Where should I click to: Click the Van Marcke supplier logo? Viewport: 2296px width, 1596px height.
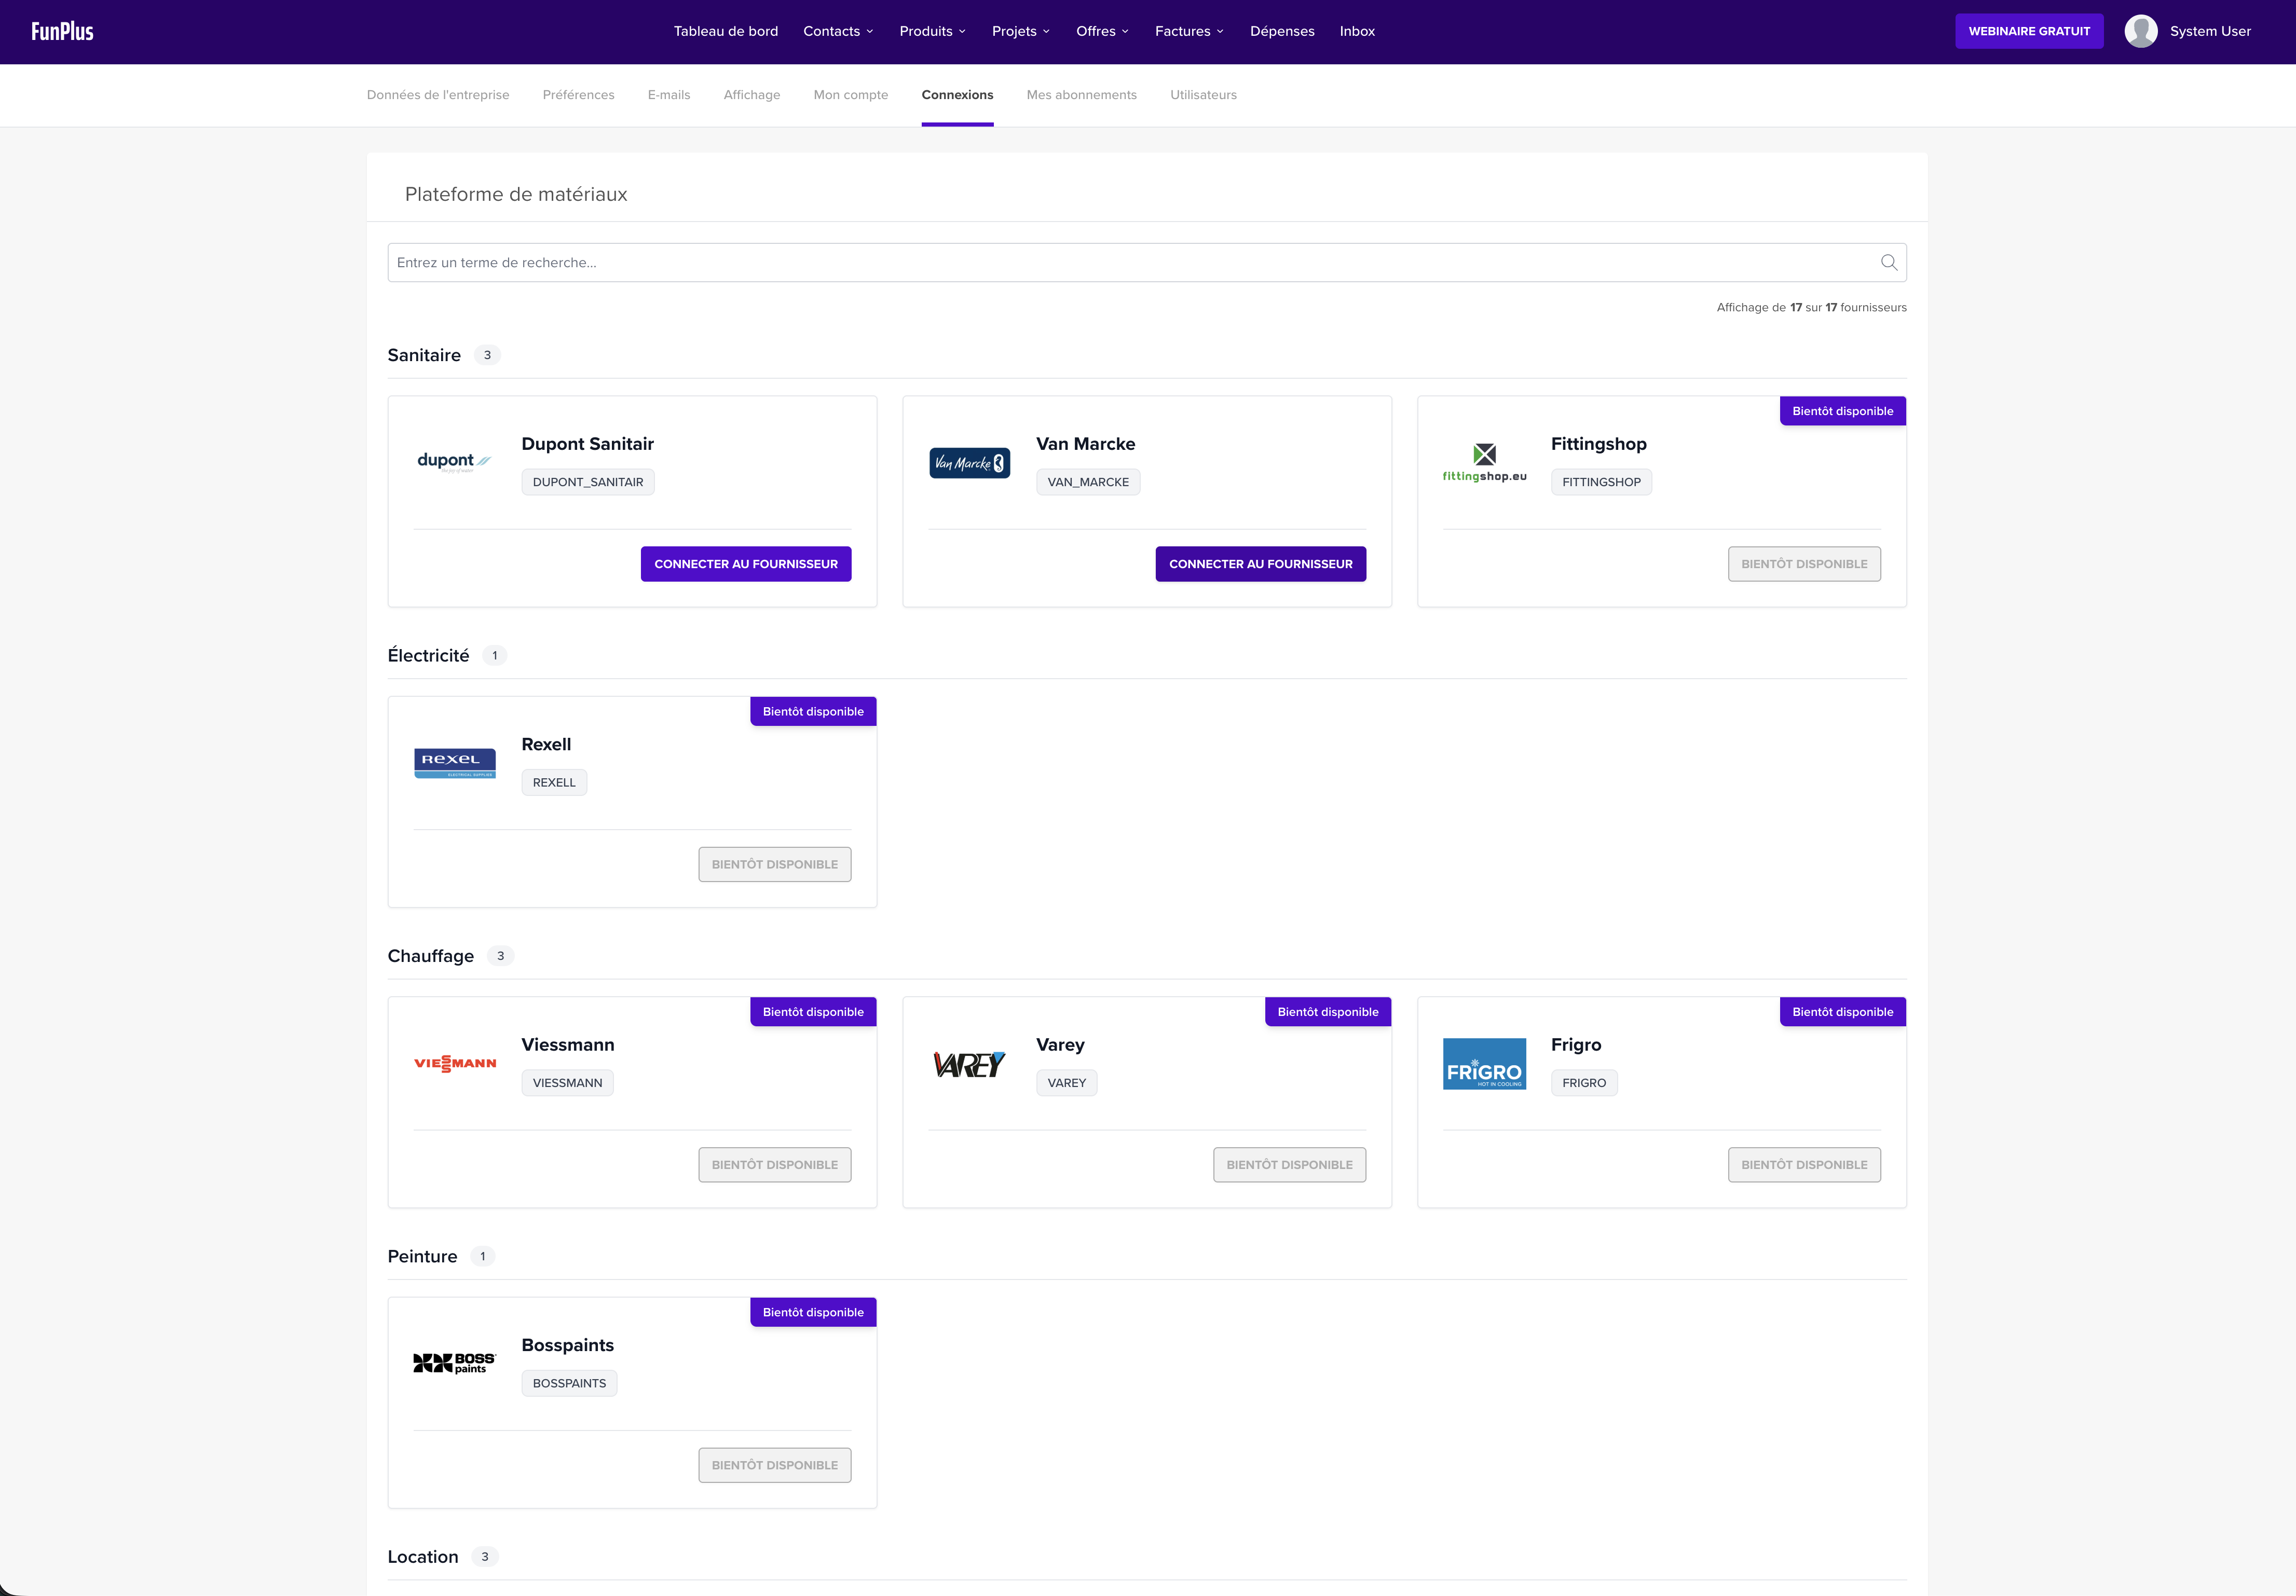click(x=968, y=462)
